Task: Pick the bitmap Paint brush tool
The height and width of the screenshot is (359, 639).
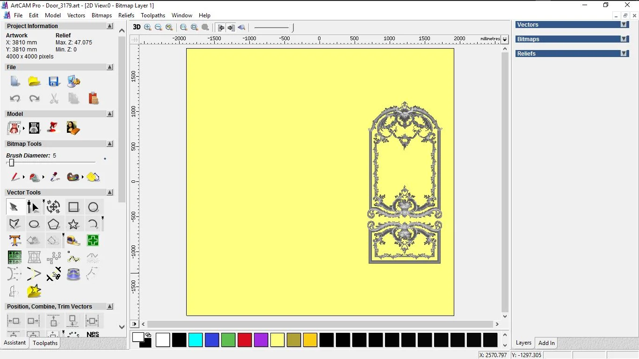Action: pyautogui.click(x=15, y=177)
